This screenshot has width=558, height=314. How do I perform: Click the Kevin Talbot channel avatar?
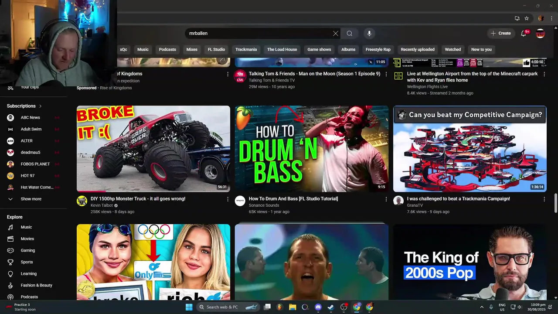tap(82, 201)
